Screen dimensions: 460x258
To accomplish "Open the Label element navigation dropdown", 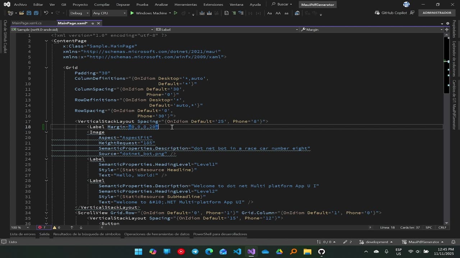I will 227,29.
